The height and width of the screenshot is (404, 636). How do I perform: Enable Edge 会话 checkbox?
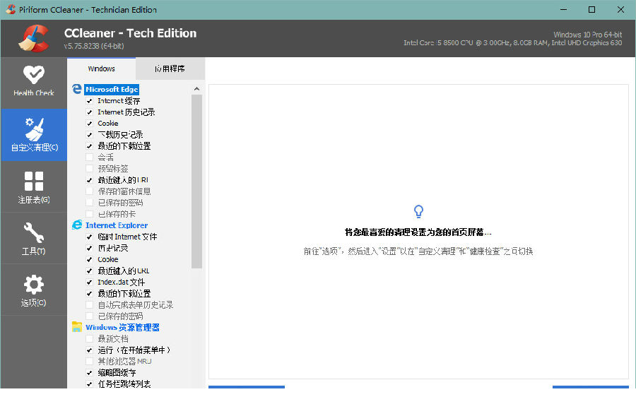[x=89, y=158]
